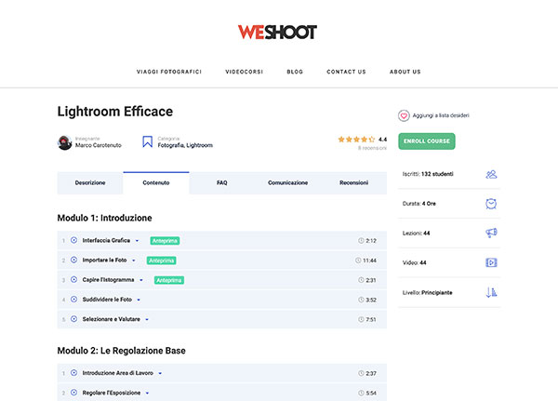Open Contact Us page
This screenshot has width=558, height=401.
coord(346,72)
